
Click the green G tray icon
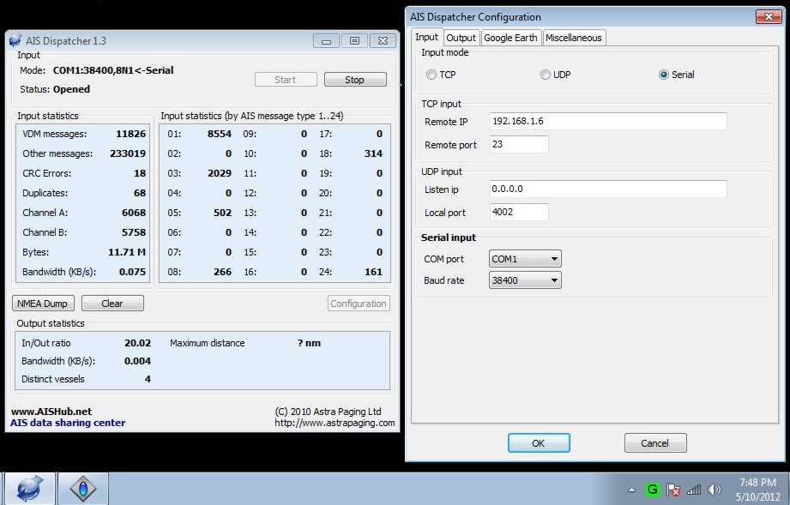click(653, 489)
